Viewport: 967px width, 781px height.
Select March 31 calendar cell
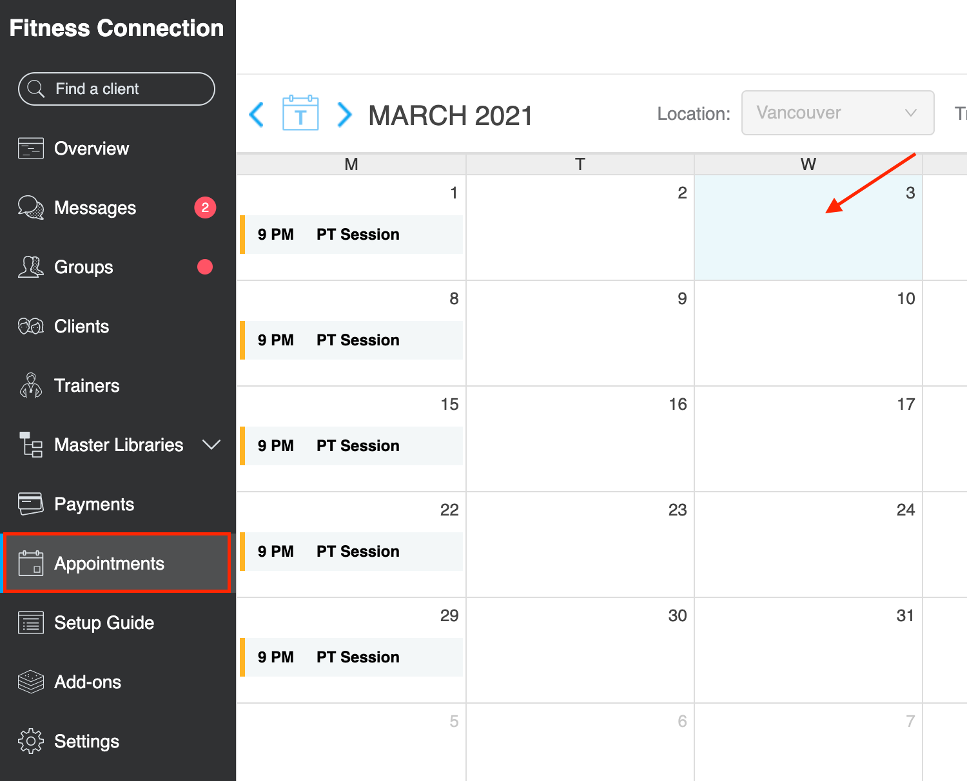point(808,650)
